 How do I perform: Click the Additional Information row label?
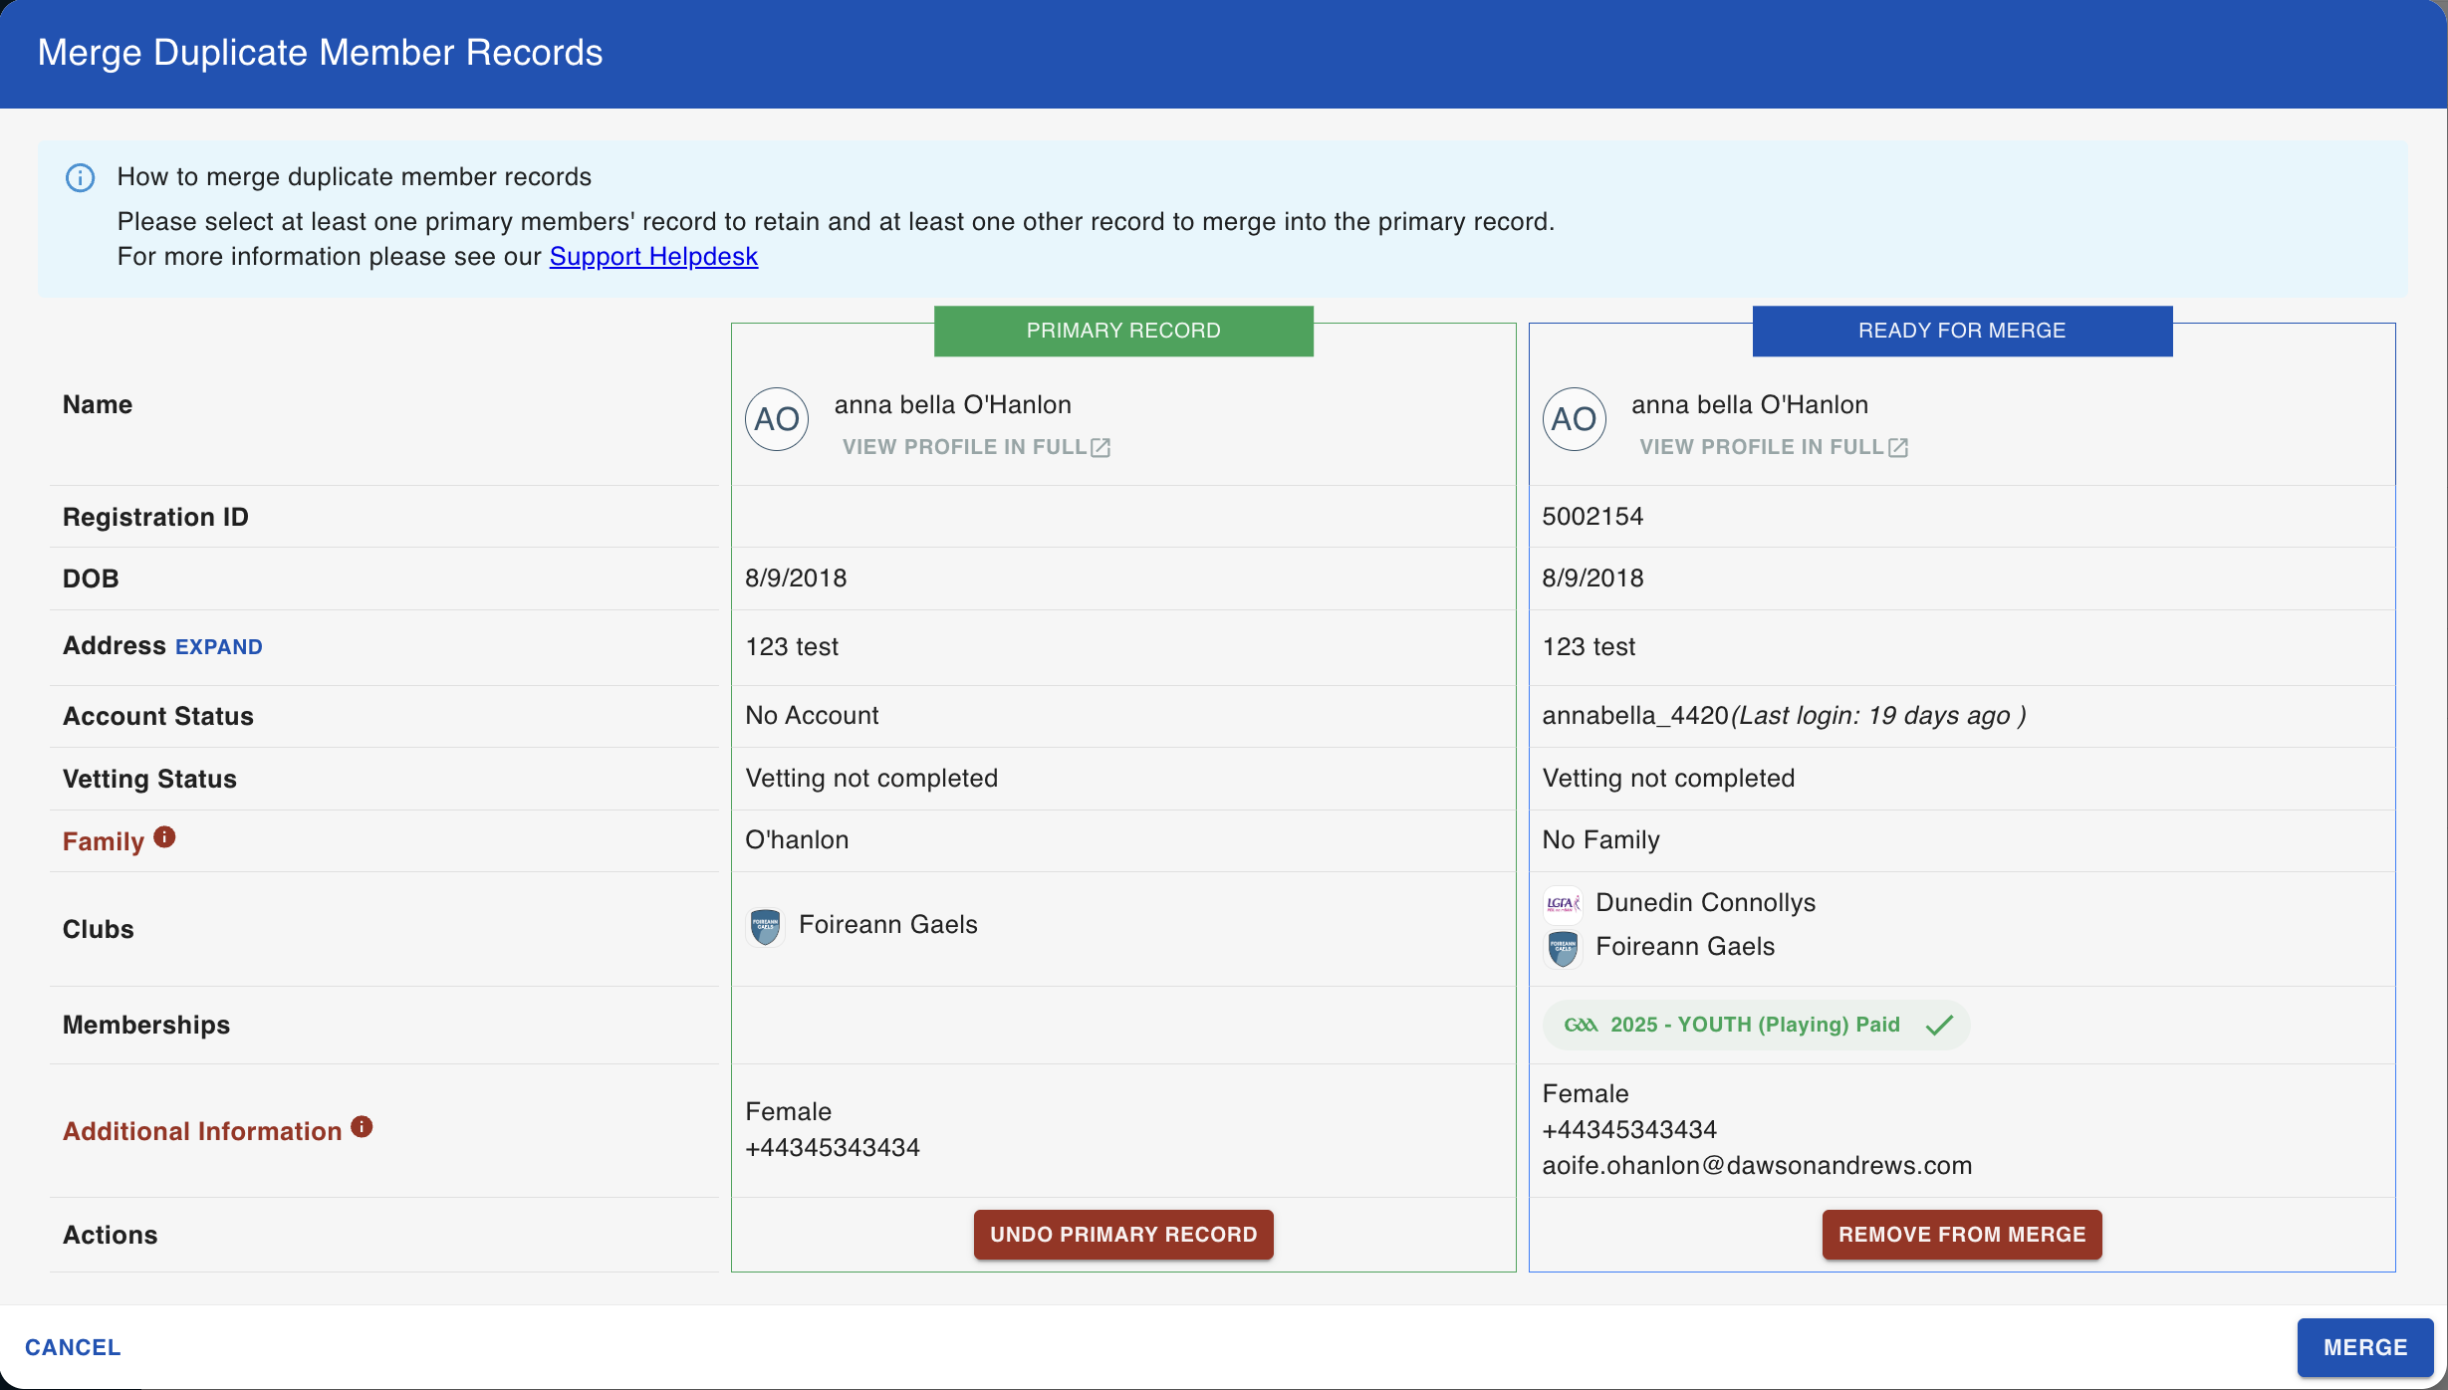pyautogui.click(x=202, y=1132)
